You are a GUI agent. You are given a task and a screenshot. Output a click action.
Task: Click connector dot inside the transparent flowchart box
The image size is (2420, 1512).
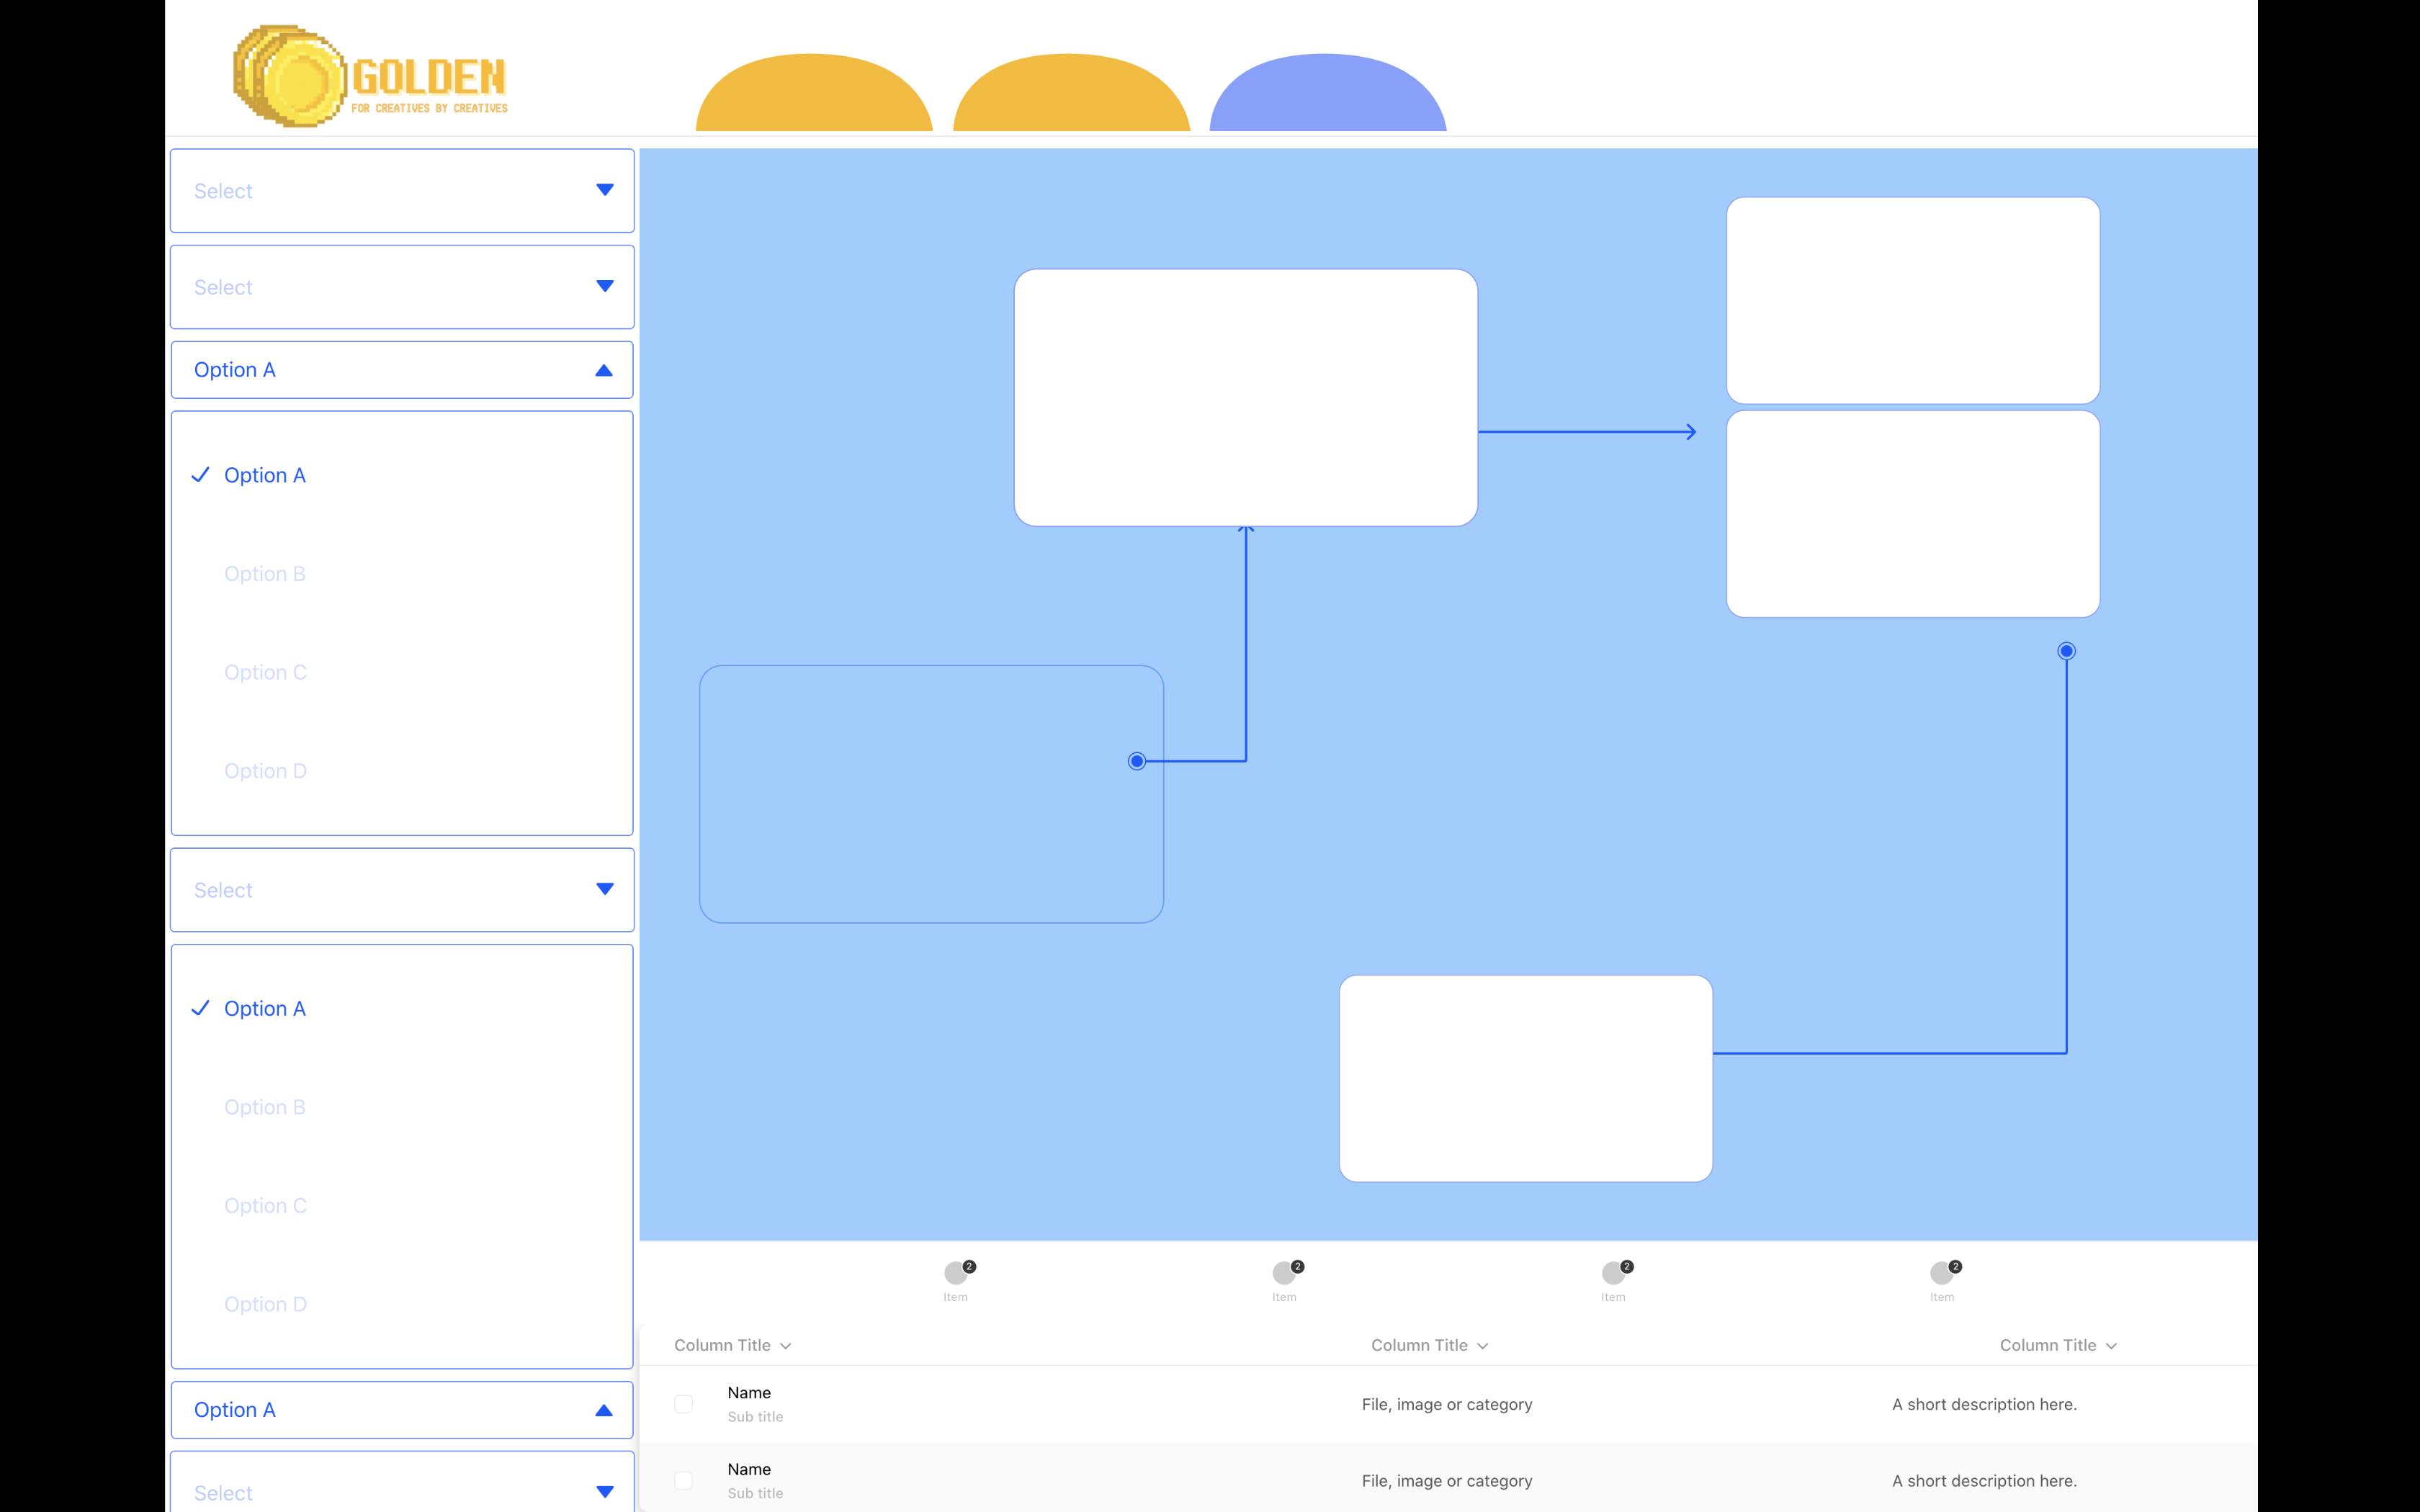pos(1137,762)
